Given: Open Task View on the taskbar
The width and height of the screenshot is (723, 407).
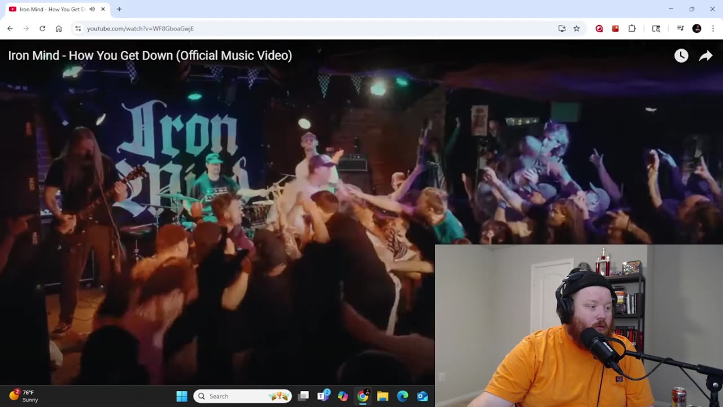Looking at the screenshot, I should coord(303,396).
